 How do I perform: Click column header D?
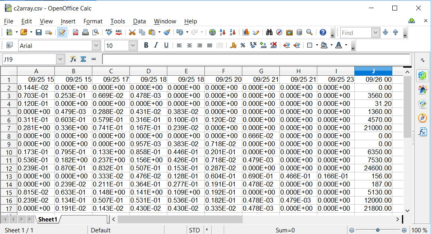(148, 71)
